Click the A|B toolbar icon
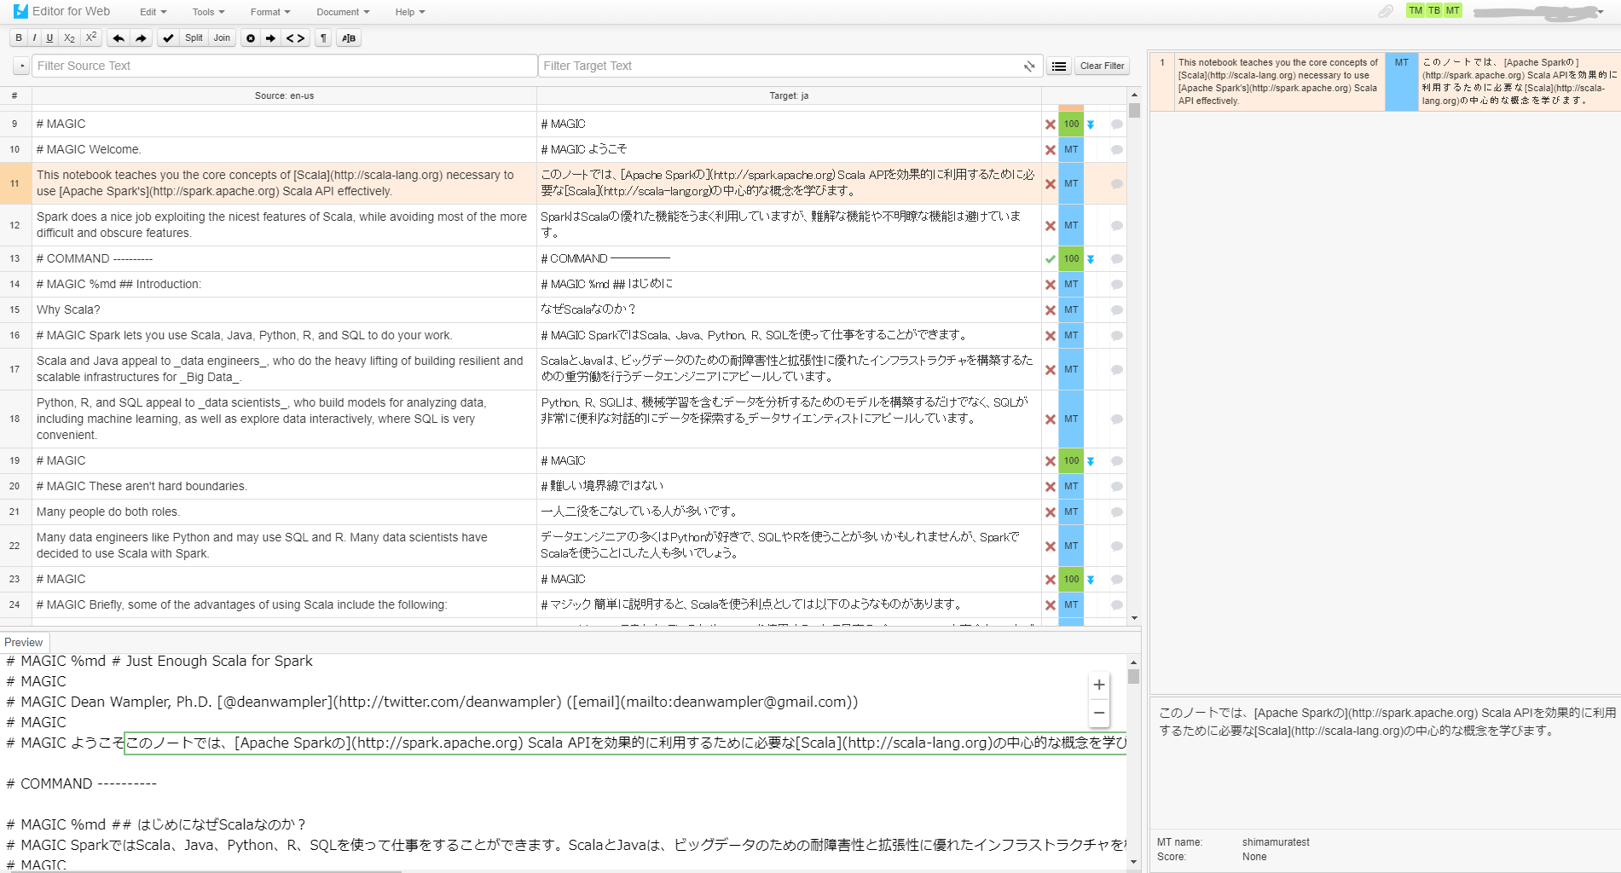1621x873 pixels. 349,38
